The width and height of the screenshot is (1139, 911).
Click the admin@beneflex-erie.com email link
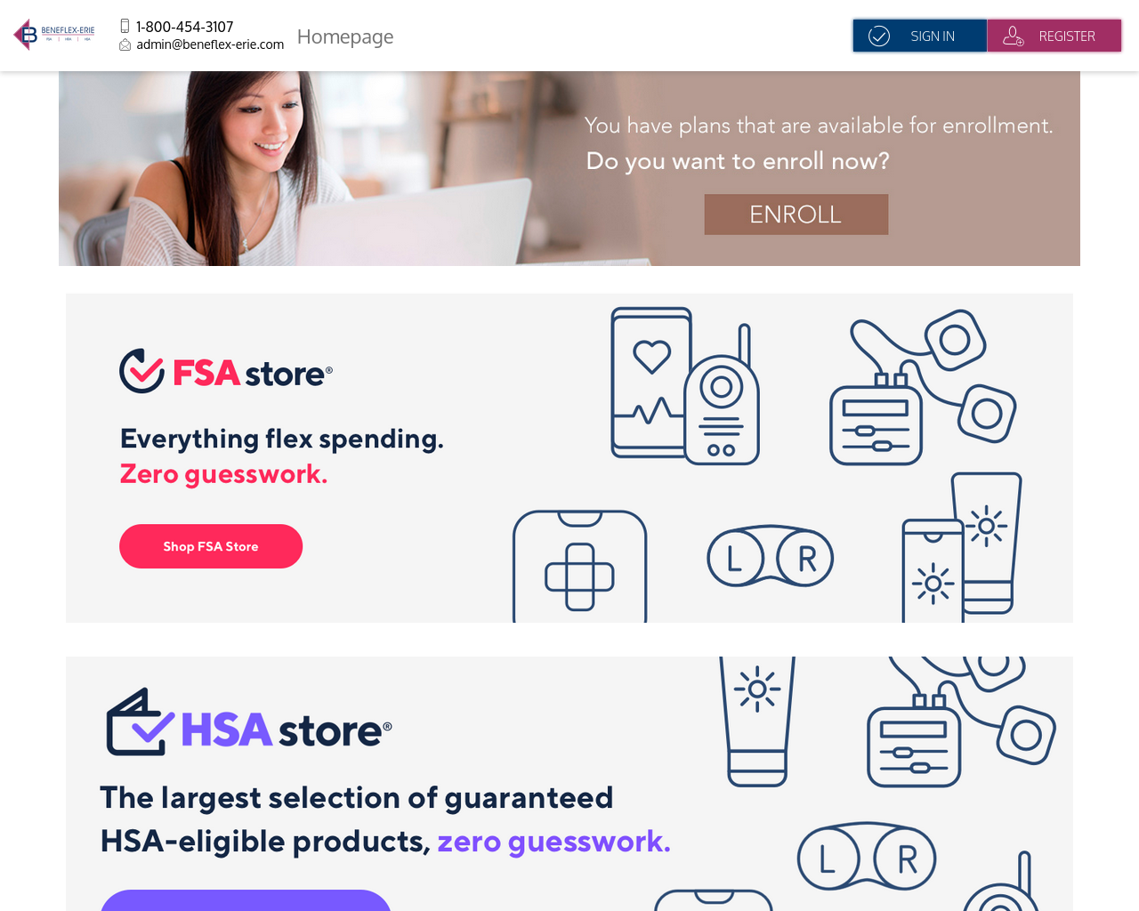pyautogui.click(x=210, y=44)
